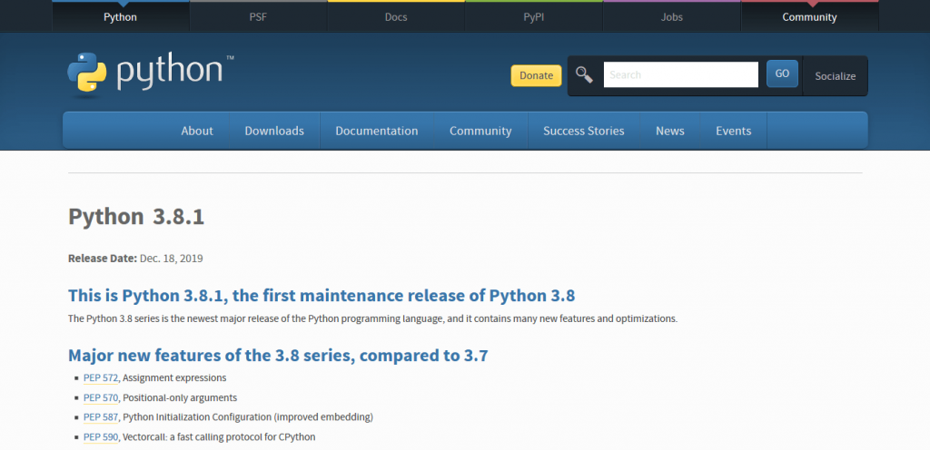Open the About navigation menu

point(197,131)
